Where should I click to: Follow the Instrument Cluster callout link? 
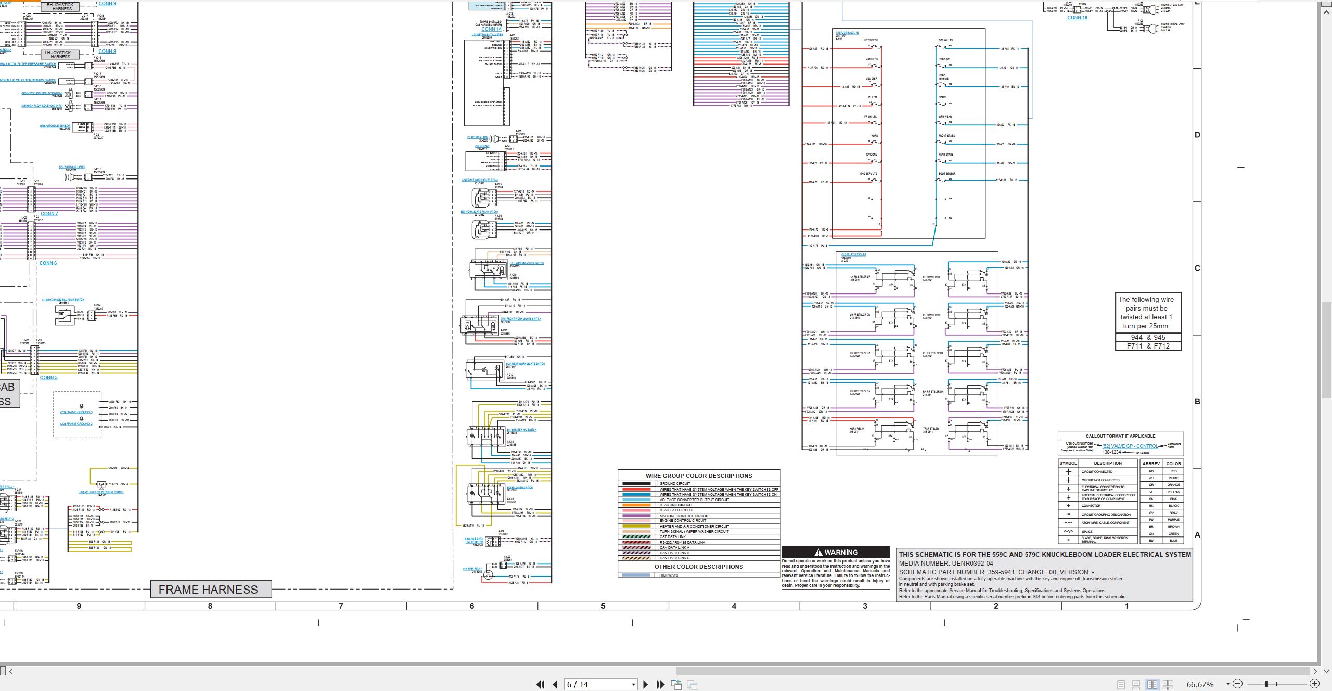pos(487,35)
